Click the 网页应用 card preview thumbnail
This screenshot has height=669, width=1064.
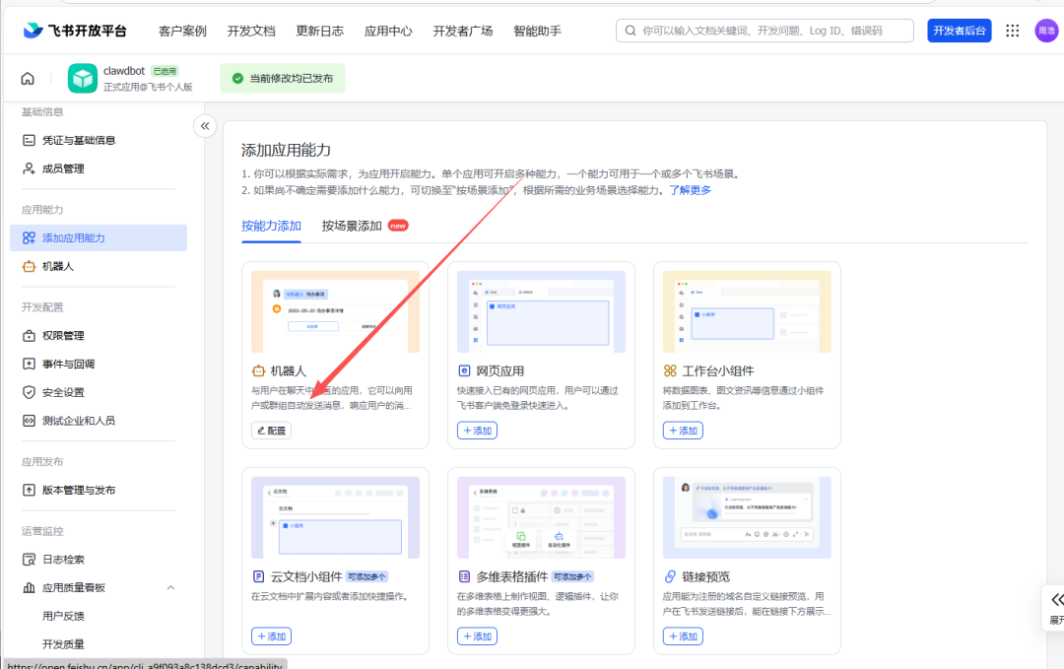point(542,312)
